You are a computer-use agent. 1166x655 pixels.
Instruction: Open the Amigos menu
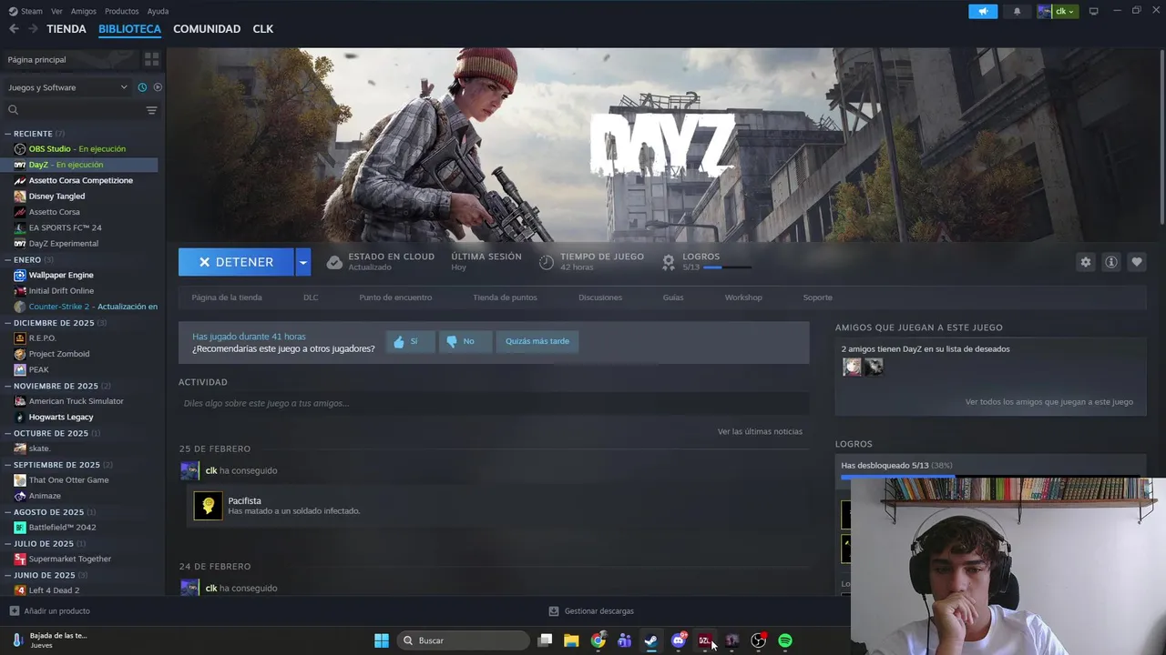(x=84, y=11)
